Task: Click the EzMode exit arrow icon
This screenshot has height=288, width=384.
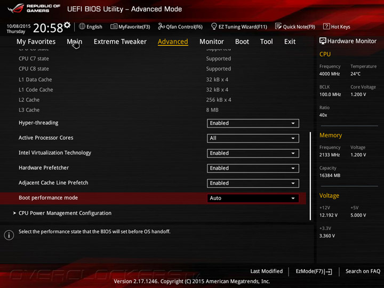Action: point(329,271)
